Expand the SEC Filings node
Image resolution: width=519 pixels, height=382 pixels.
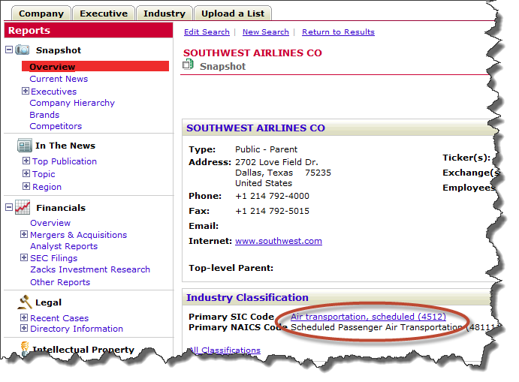(24, 257)
